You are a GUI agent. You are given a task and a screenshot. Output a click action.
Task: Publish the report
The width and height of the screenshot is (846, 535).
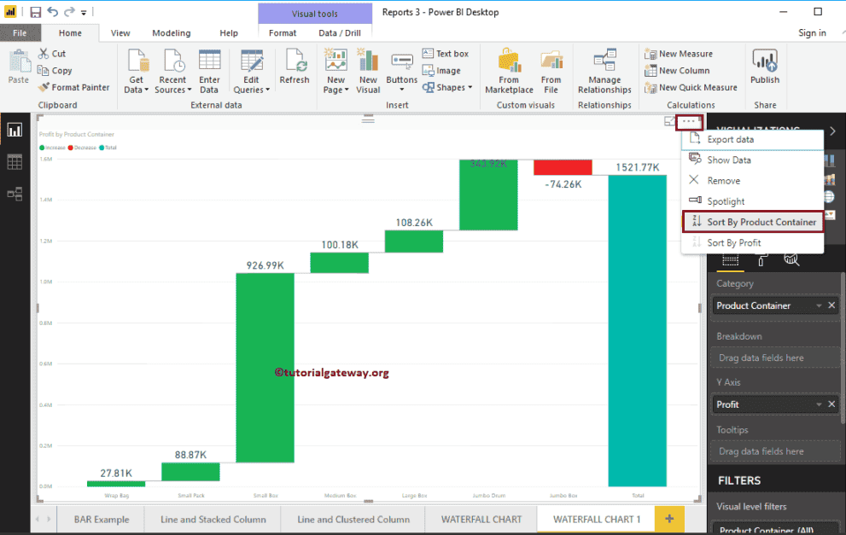pos(765,67)
